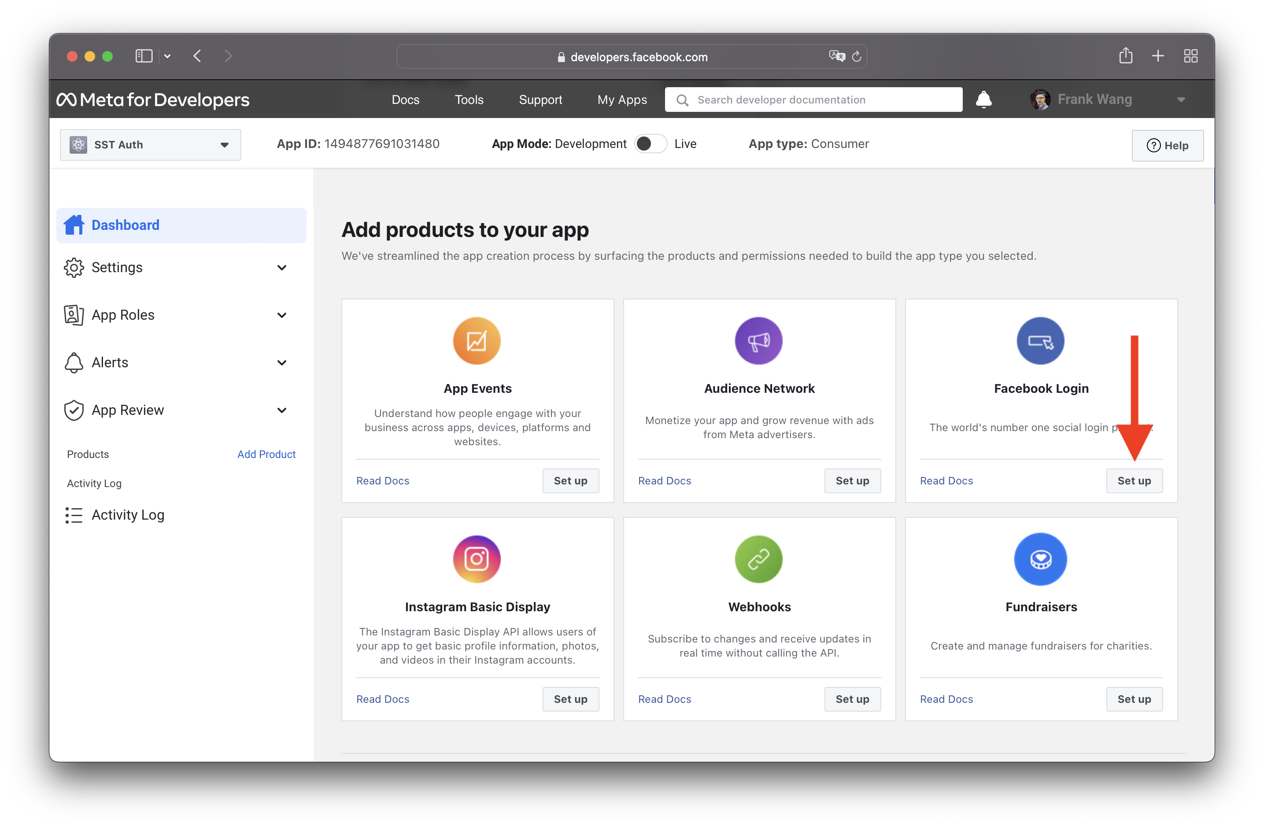
Task: Click the Activity Log list icon
Action: (74, 515)
